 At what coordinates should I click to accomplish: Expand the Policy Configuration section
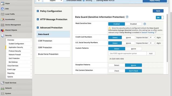38,11
